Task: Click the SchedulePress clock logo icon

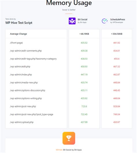Action: click(105, 21)
